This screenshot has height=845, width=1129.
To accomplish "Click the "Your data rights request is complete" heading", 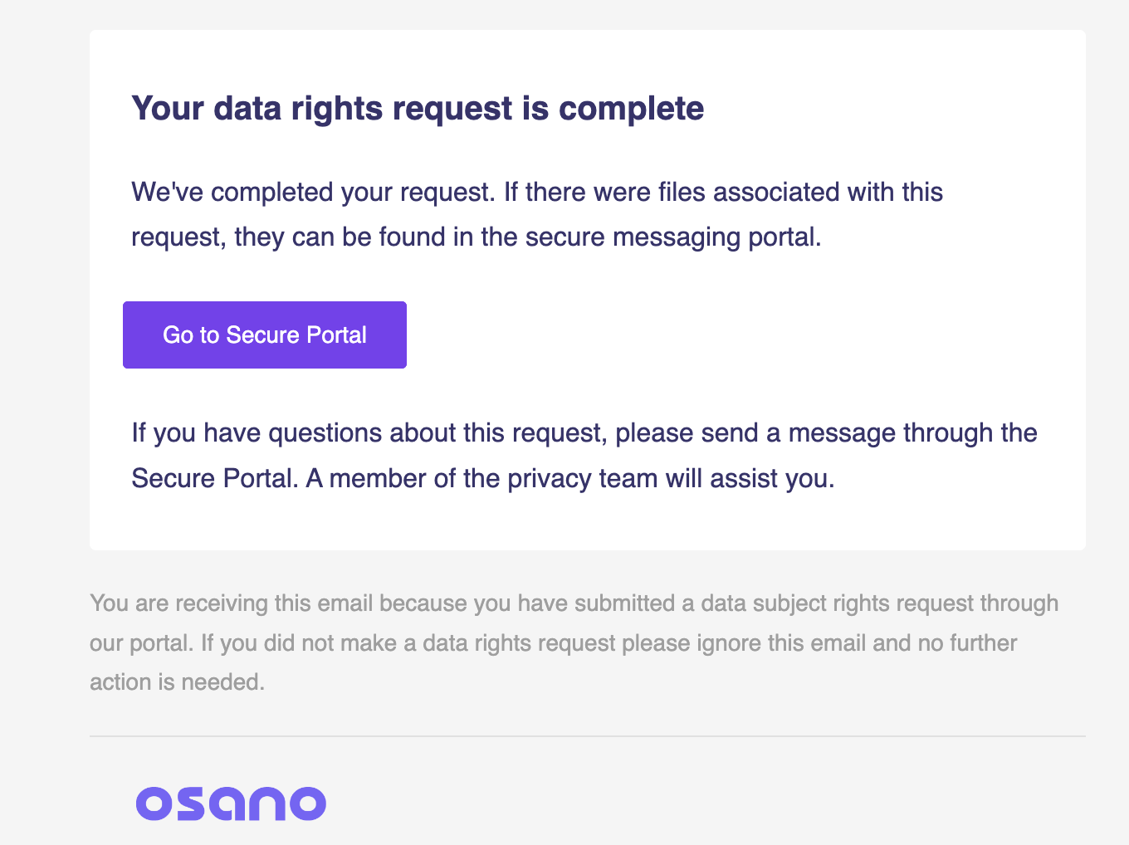I will point(418,109).
